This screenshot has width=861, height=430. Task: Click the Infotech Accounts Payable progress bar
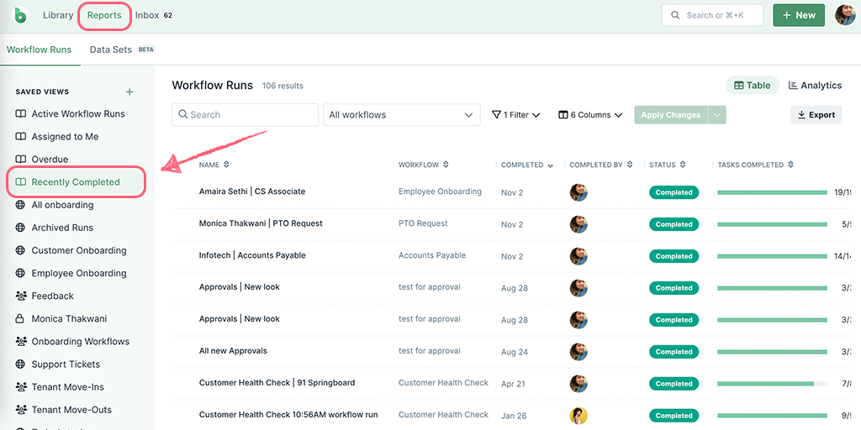click(x=772, y=256)
